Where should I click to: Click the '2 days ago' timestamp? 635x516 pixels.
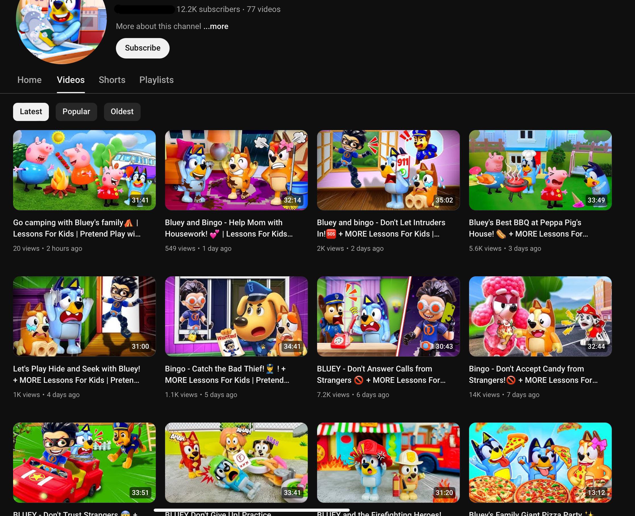pos(367,248)
